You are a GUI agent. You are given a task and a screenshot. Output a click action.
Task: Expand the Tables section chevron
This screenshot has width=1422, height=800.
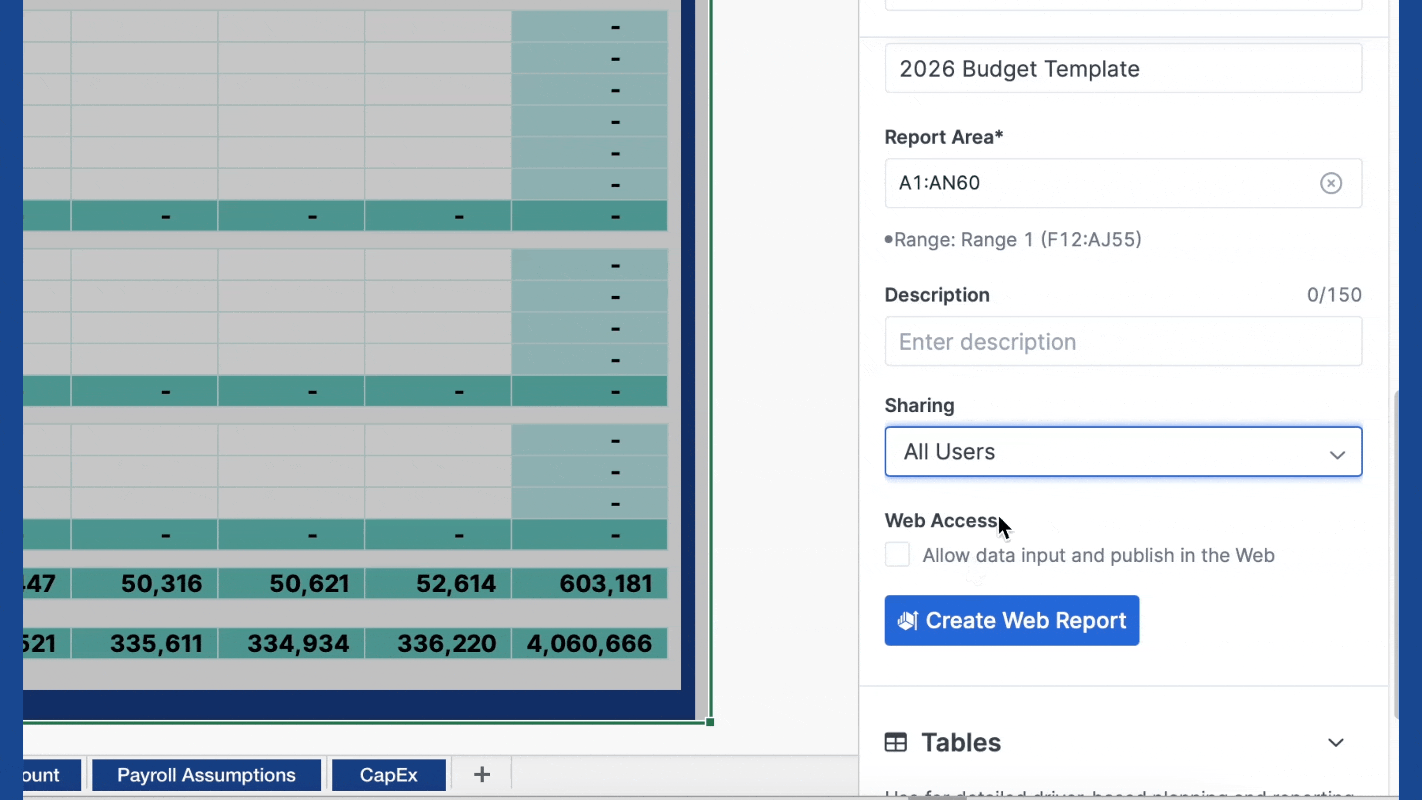[1335, 742]
